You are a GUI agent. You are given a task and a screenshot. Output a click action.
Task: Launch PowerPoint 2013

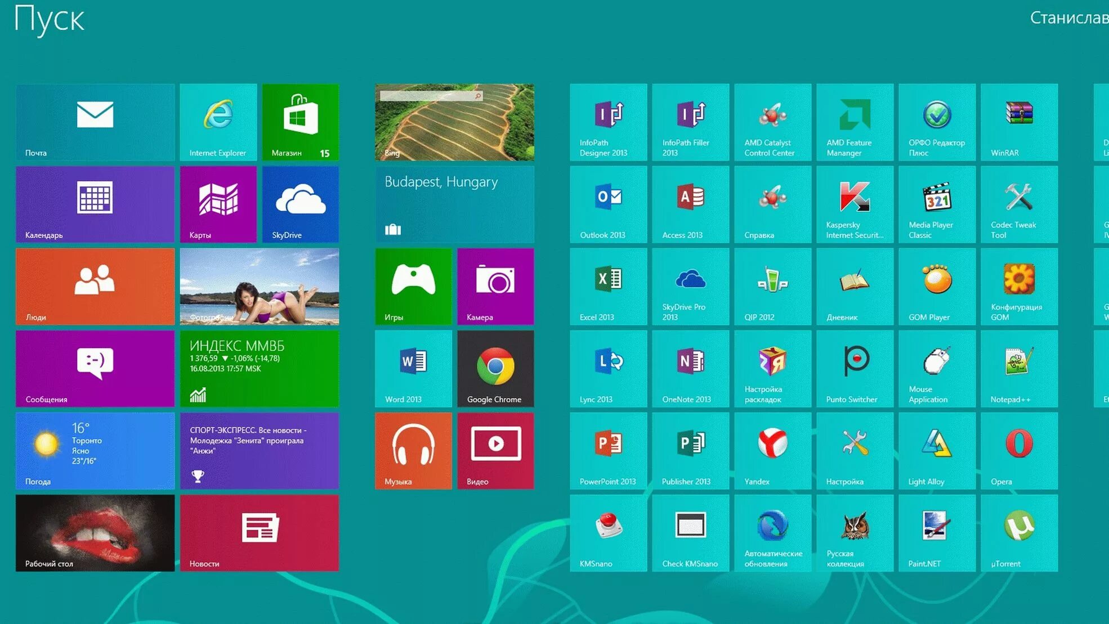pos(609,451)
